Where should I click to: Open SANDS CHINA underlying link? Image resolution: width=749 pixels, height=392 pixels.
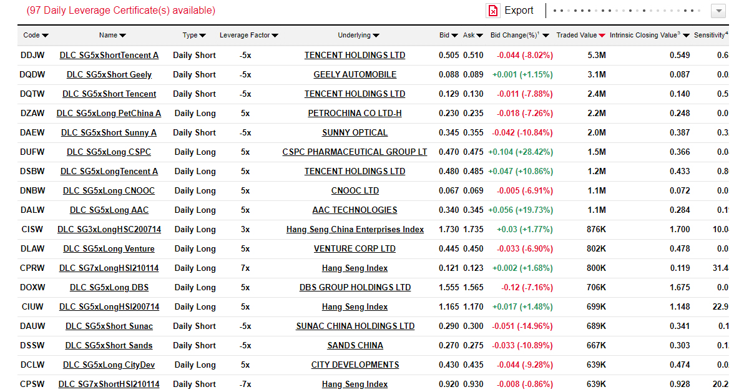pos(355,346)
